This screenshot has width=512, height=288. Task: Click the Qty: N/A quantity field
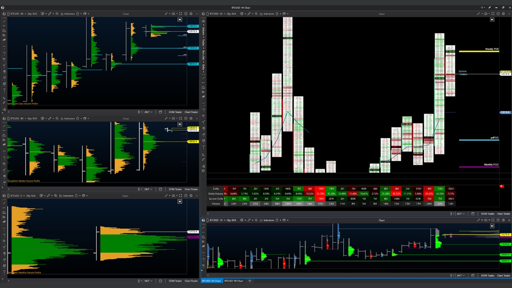32,14
